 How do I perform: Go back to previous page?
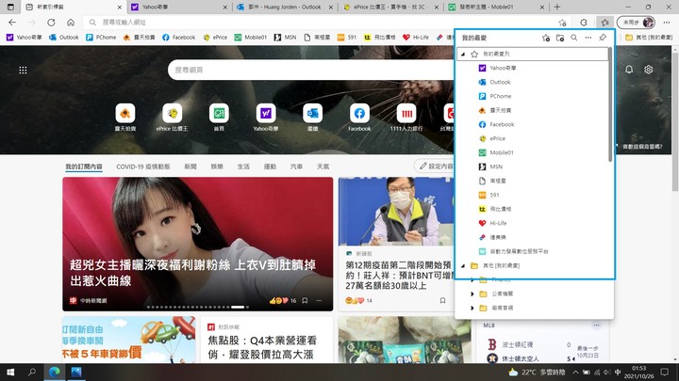pos(12,23)
